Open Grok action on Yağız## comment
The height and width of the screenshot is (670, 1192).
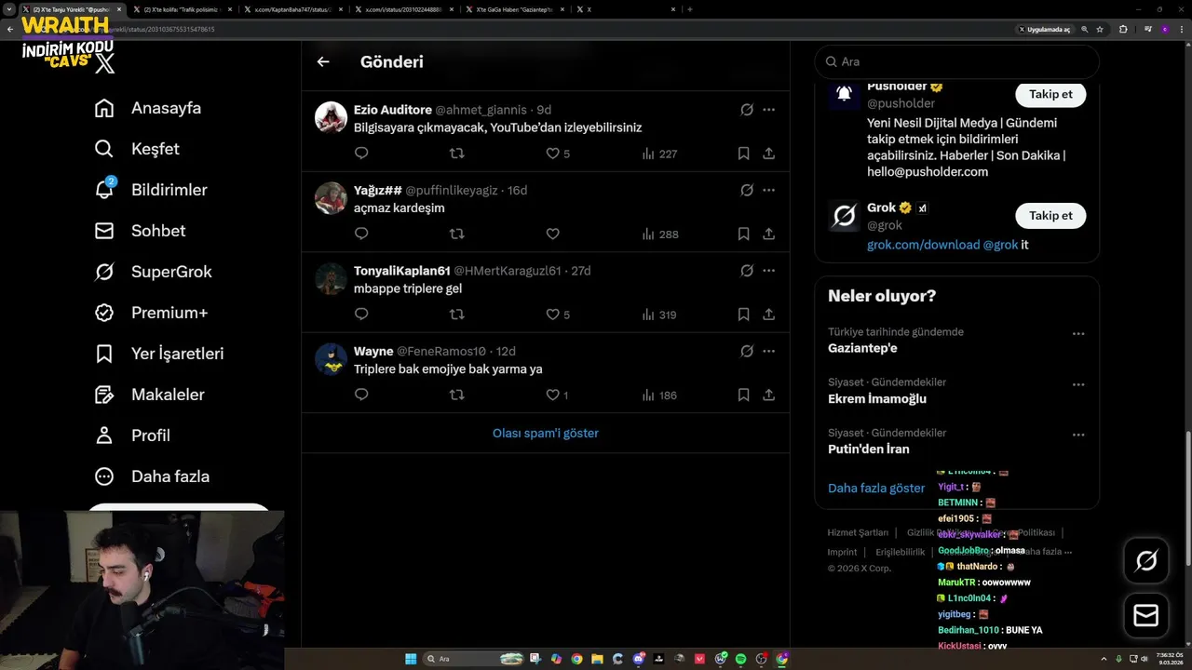747,190
